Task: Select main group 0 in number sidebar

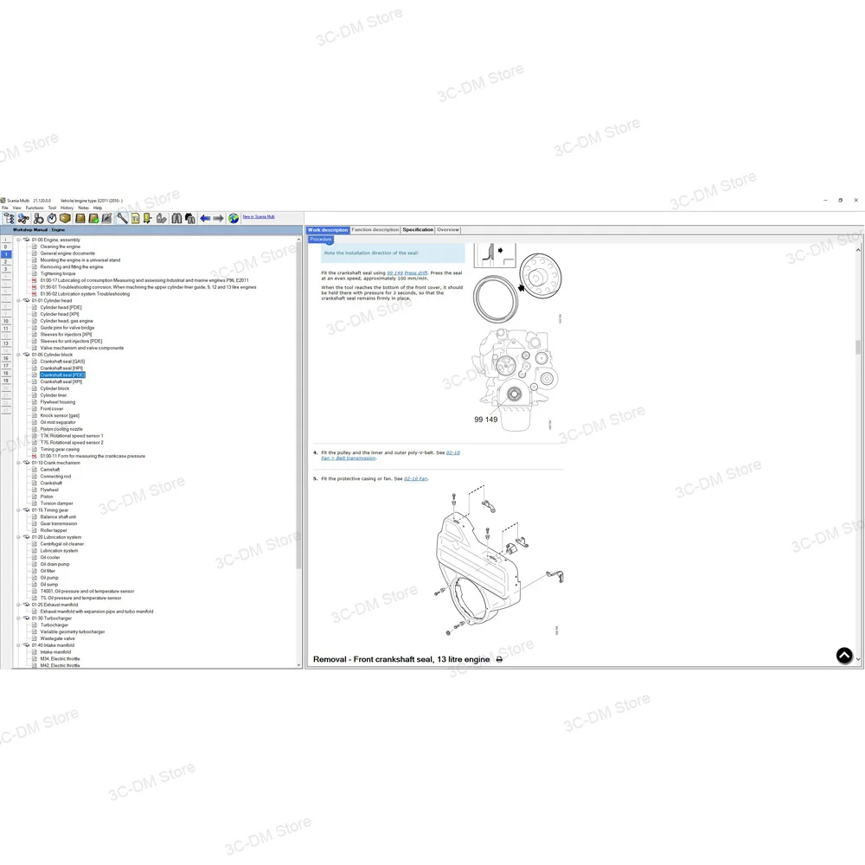Action: 6,247
